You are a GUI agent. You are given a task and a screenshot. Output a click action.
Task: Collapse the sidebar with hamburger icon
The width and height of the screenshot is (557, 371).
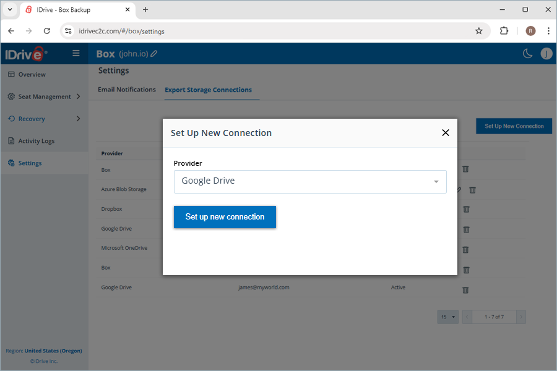[76, 53]
